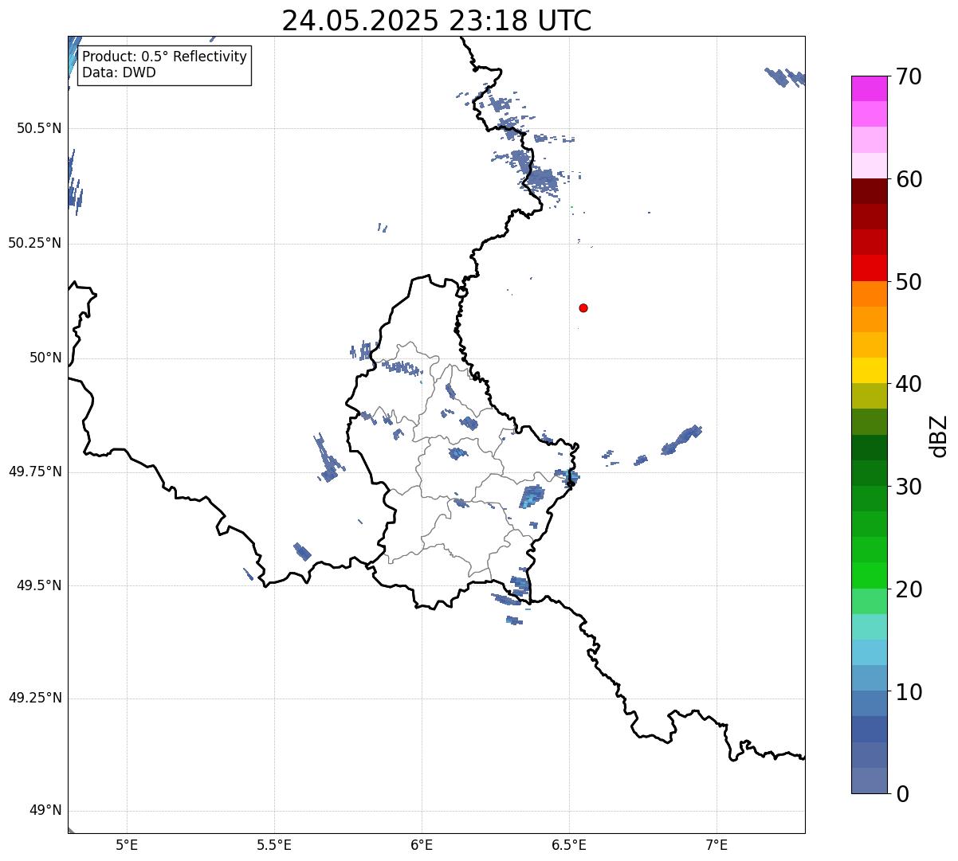Screen dimensions: 958x861
Task: Click the red location marker dot
Action: pyautogui.click(x=583, y=307)
